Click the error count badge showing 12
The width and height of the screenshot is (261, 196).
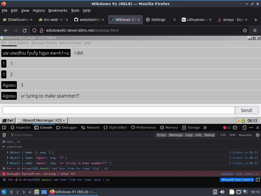click(x=227, y=128)
